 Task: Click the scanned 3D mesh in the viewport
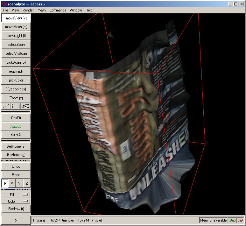(x=127, y=121)
